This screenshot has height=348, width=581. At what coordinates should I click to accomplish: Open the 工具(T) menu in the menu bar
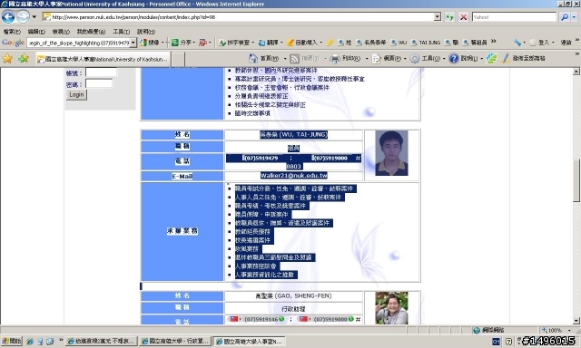tap(121, 32)
